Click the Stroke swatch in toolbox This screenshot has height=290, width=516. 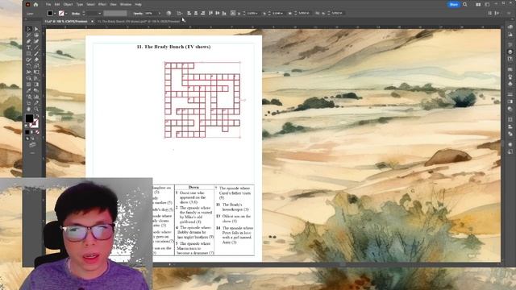pos(34,123)
